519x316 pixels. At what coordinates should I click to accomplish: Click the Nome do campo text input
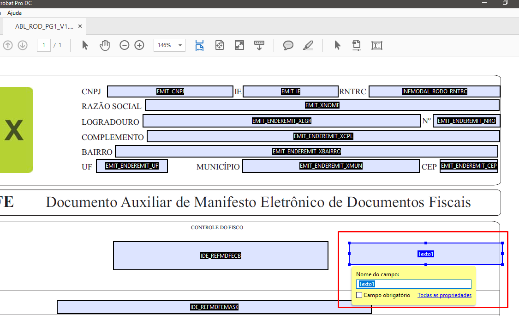[414, 284]
